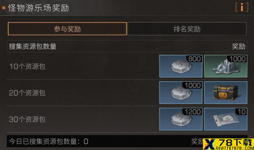Viewport: 254px width, 150px height.
Task: Tap the plastic bag reward with count 10
Action: click(226, 119)
